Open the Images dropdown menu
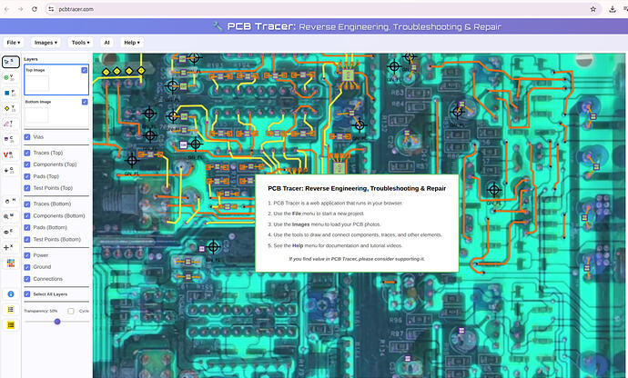Screen dimensions: 628x378 click(x=46, y=43)
